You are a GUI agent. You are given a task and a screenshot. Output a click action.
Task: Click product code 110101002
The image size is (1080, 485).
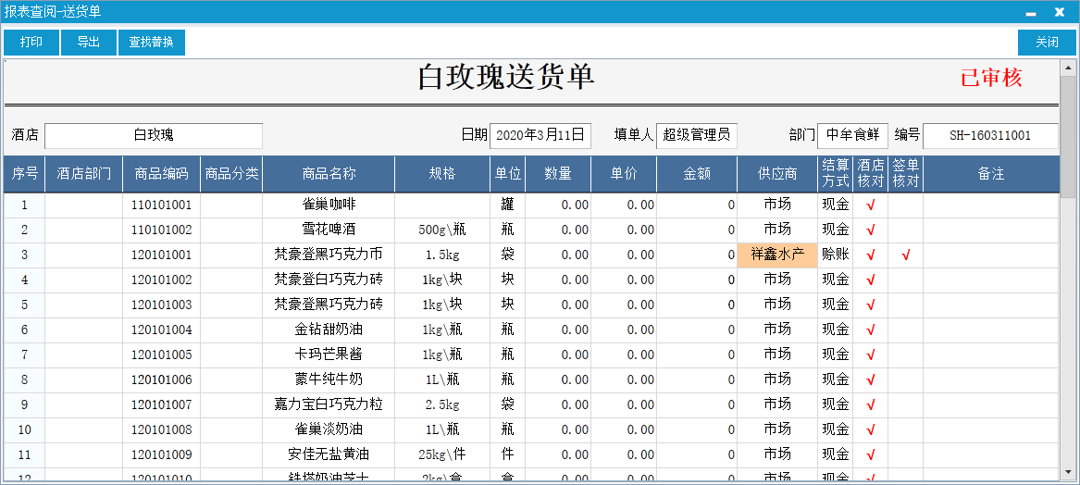point(162,230)
